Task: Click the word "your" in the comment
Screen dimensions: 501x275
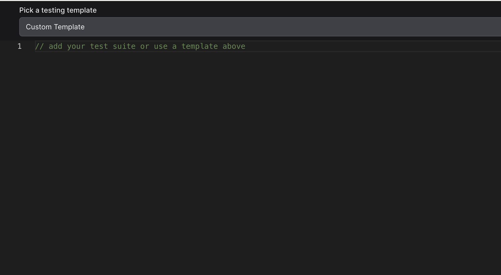Action: tap(76, 46)
